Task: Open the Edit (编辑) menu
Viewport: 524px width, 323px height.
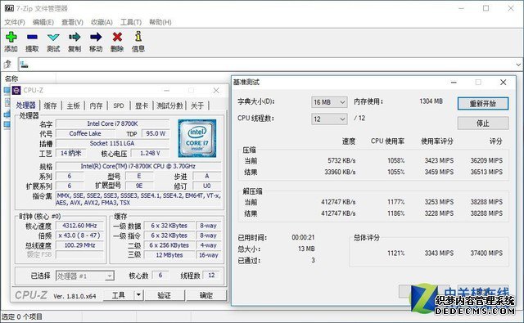Action: click(43, 22)
